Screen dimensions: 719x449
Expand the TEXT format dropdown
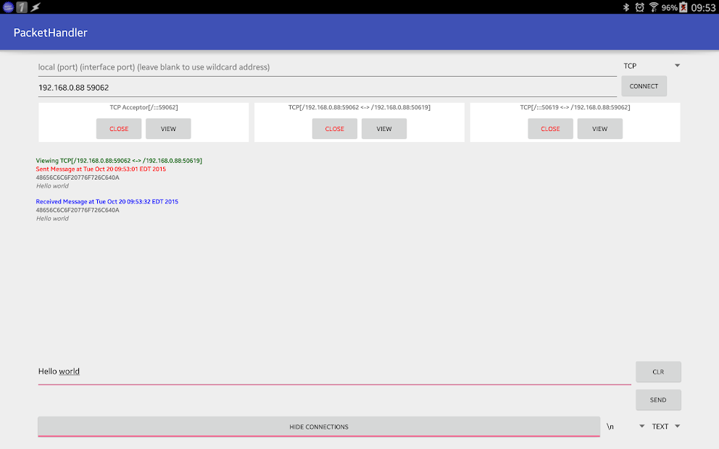665,427
